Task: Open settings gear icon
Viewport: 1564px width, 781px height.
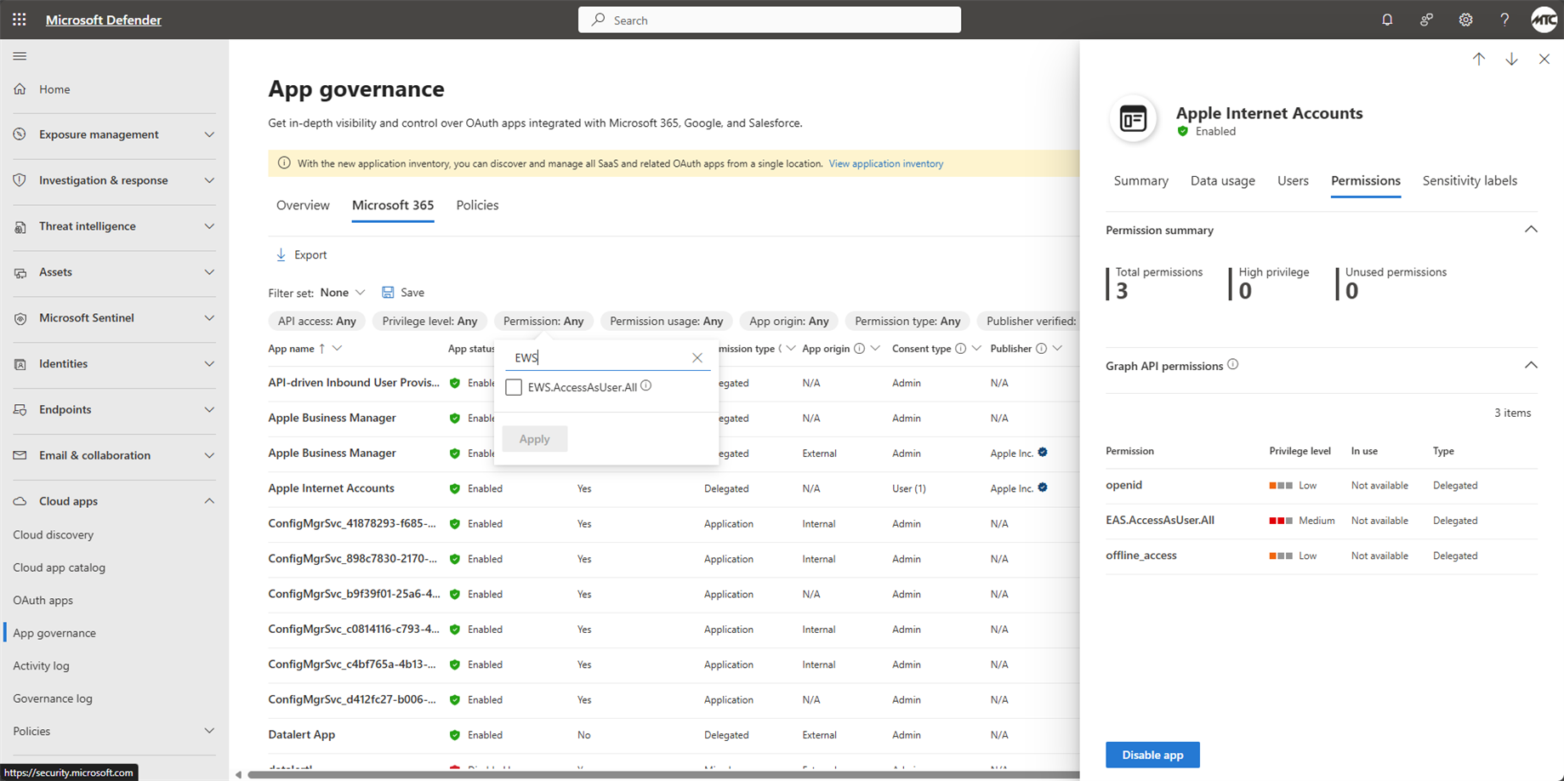Action: click(1465, 20)
